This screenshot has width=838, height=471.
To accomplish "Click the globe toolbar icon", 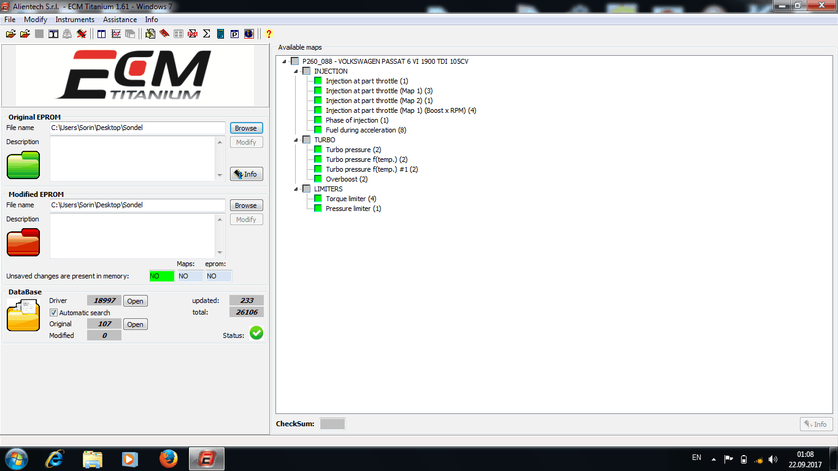I will [248, 34].
